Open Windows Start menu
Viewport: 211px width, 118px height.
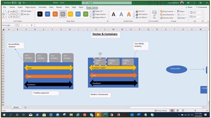pos(4,115)
